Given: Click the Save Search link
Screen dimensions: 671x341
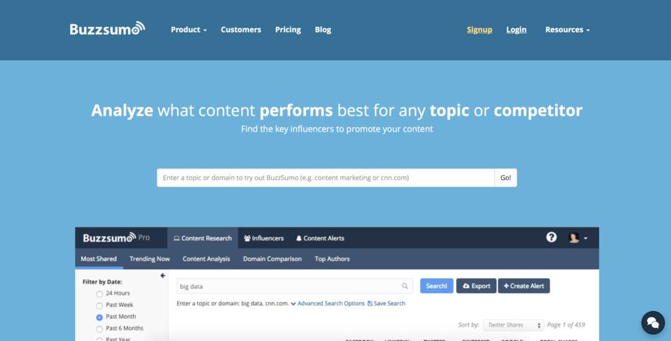Looking at the screenshot, I should point(387,304).
